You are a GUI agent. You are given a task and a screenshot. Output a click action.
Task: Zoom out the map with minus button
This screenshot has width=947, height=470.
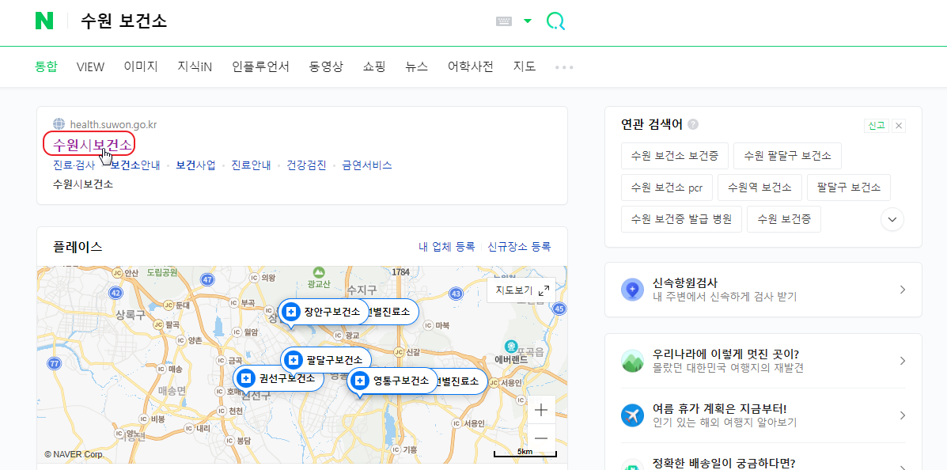click(x=541, y=438)
